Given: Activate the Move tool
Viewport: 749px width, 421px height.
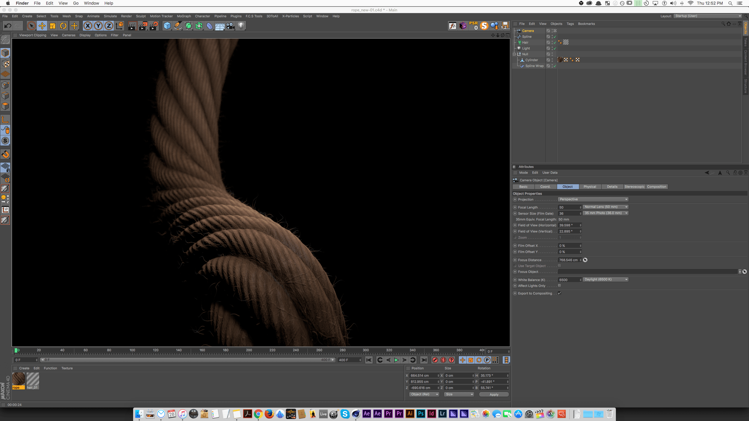Looking at the screenshot, I should point(42,26).
